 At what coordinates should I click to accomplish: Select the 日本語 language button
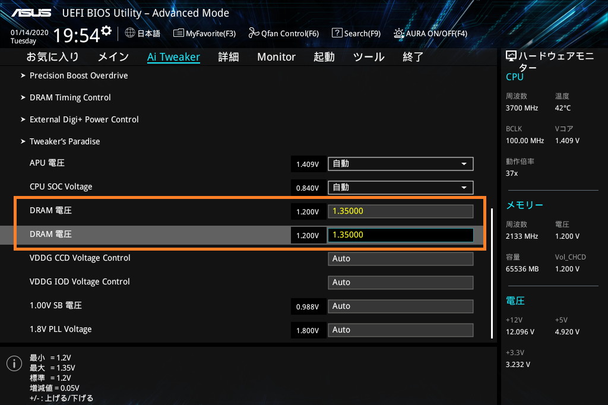(149, 34)
